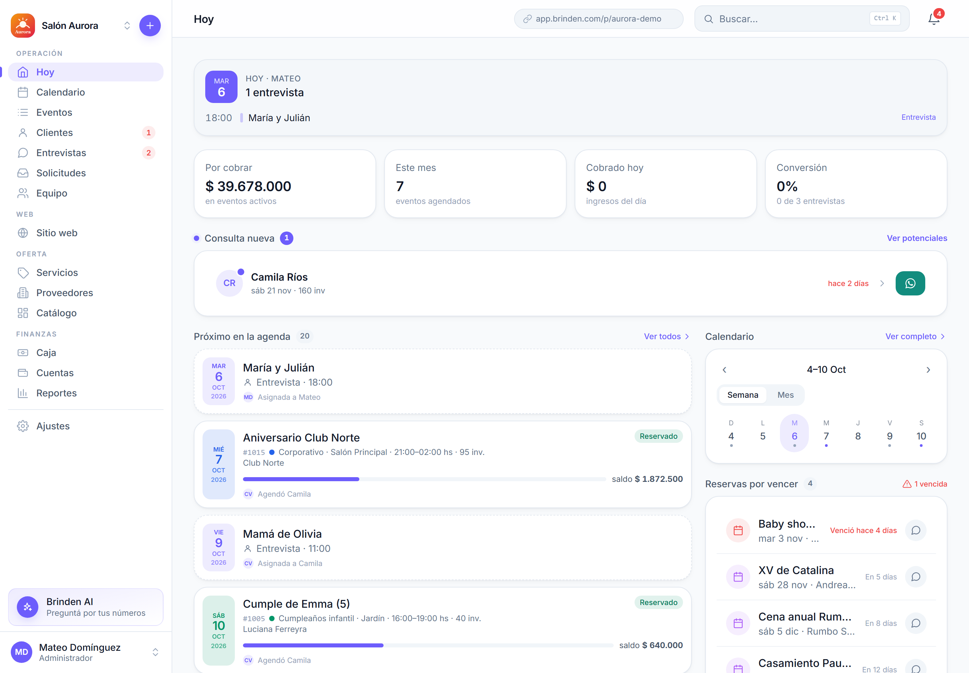The width and height of the screenshot is (969, 673).
Task: Open message icon for Baby shower reservation
Action: pyautogui.click(x=916, y=530)
